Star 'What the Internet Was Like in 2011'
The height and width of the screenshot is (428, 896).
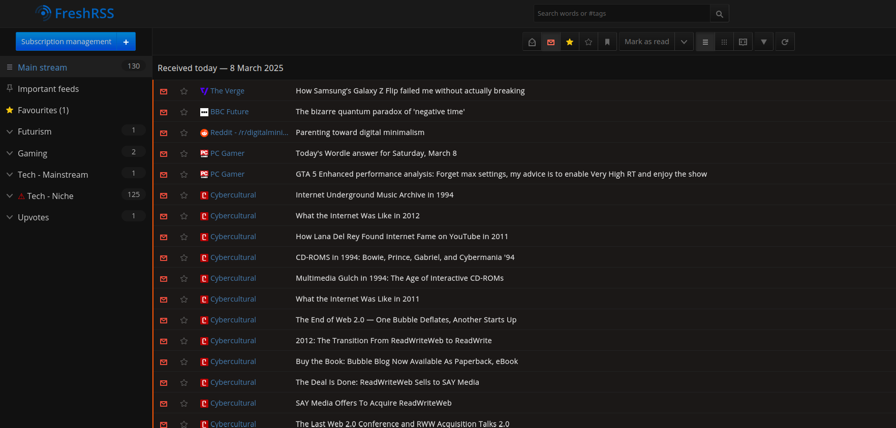click(x=184, y=300)
